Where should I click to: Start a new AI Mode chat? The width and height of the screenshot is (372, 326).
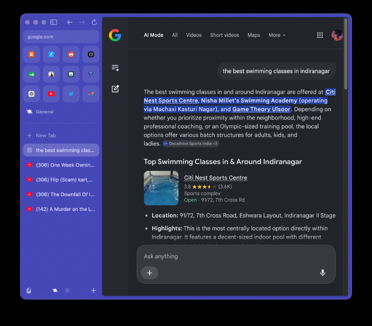pyautogui.click(x=115, y=89)
